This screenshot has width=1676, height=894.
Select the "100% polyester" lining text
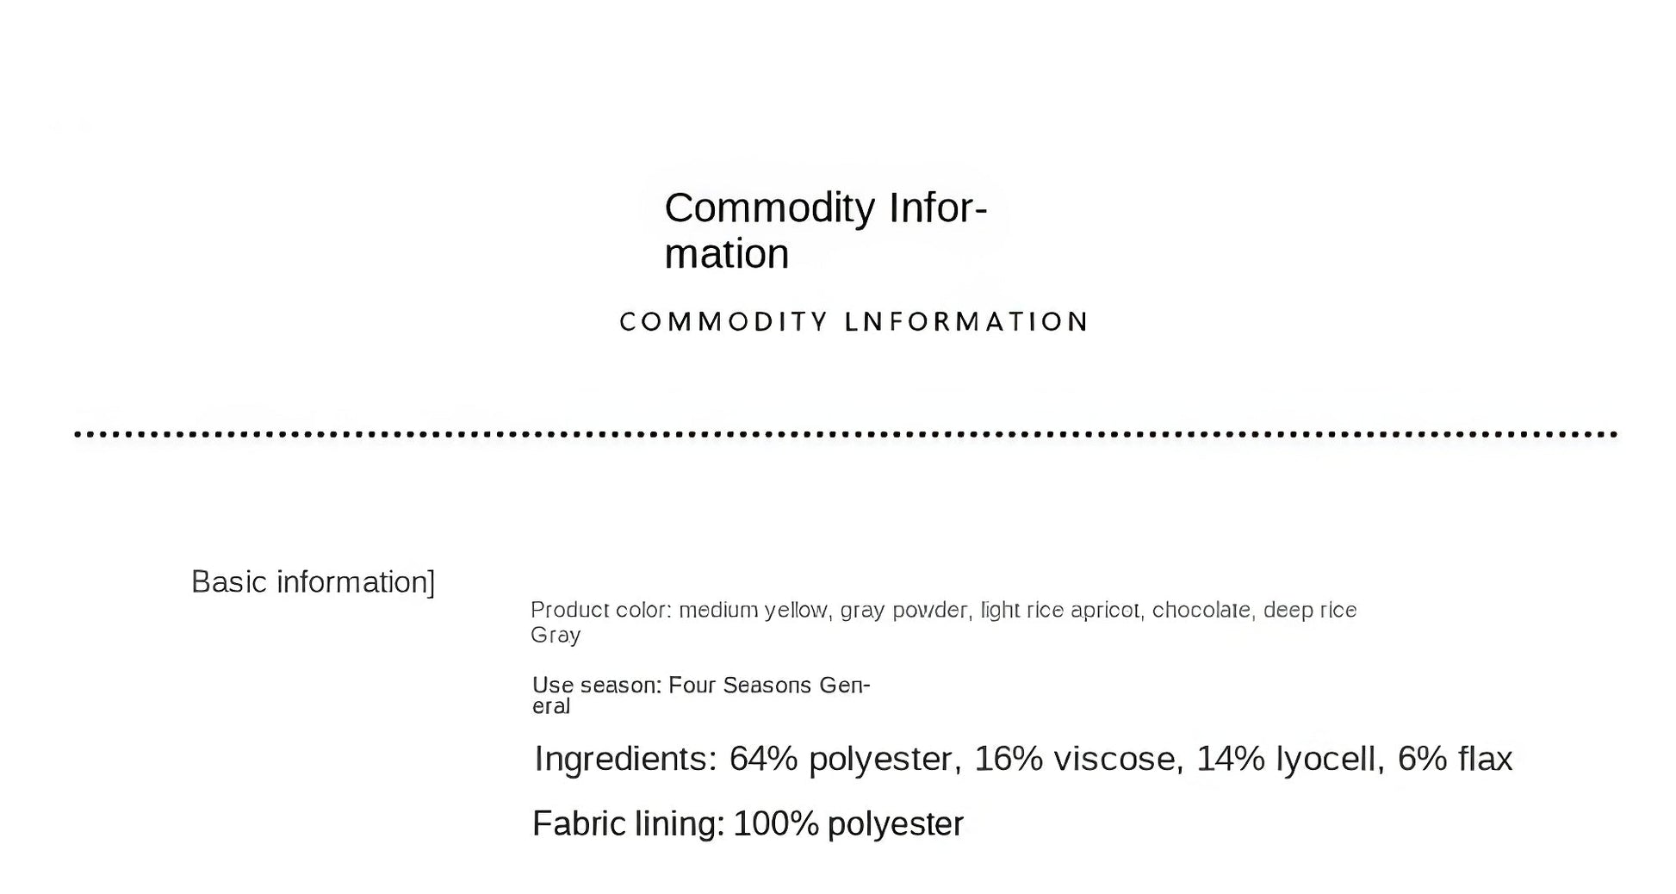847,824
